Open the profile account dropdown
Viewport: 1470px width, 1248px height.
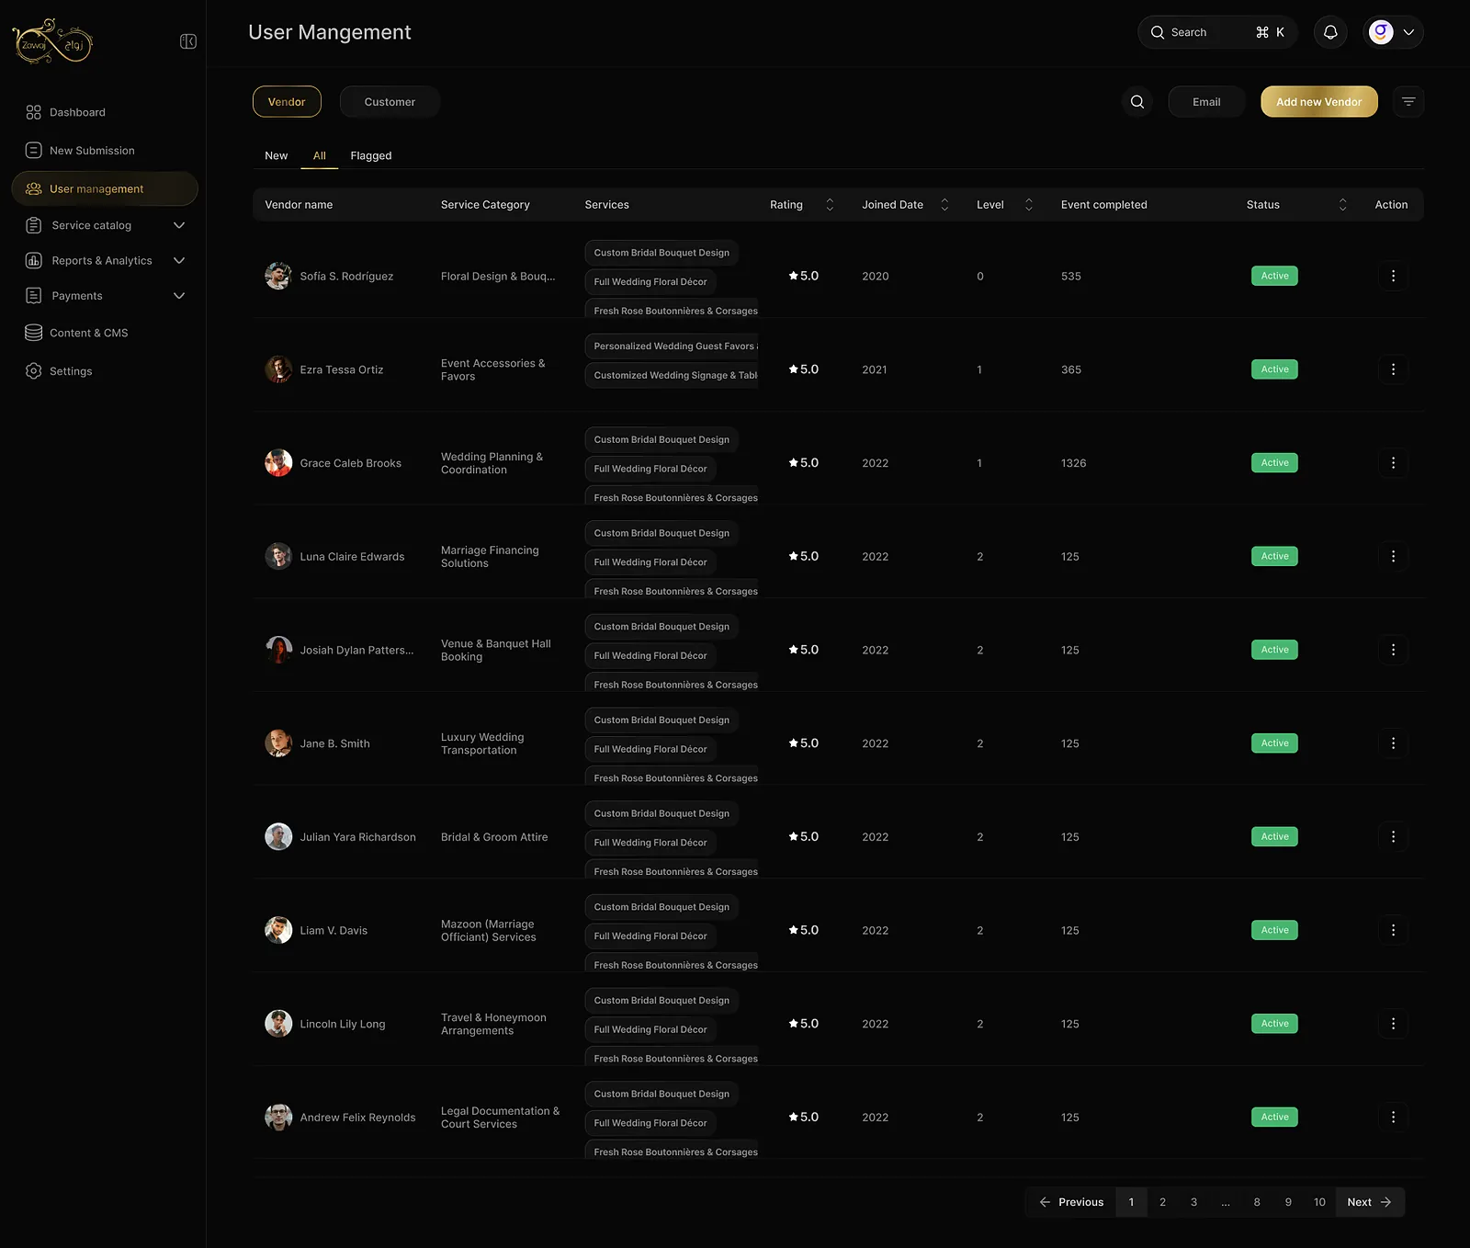tap(1393, 32)
